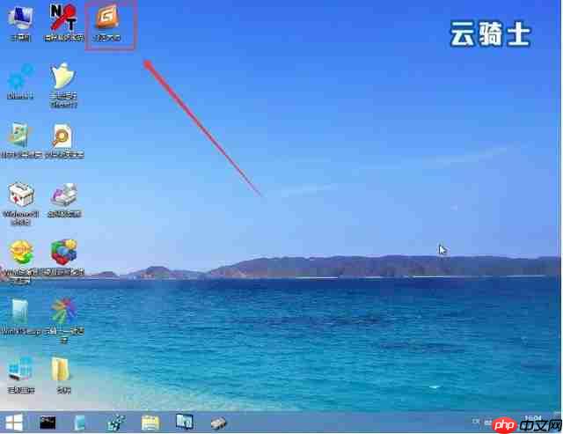Open the blue Windows logo desktop icon
The image size is (563, 434).
(x=20, y=370)
